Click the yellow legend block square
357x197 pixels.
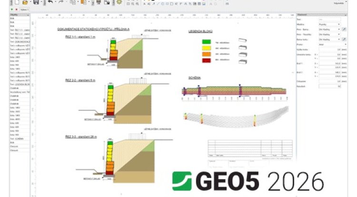207,48
